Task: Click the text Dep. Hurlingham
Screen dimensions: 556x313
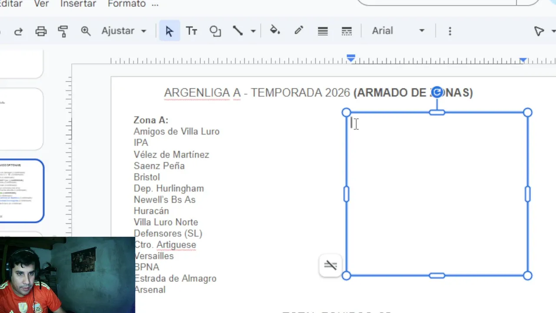Action: coord(169,188)
